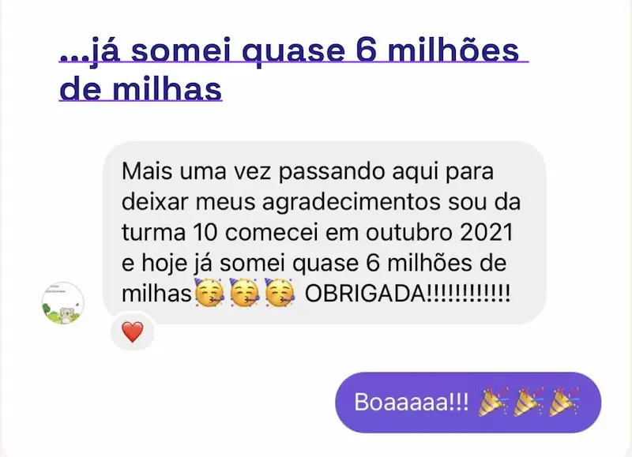Click the "Boaaaaa!!!" text in the reply
Image resolution: width=632 pixels, height=457 pixels.
pos(412,402)
